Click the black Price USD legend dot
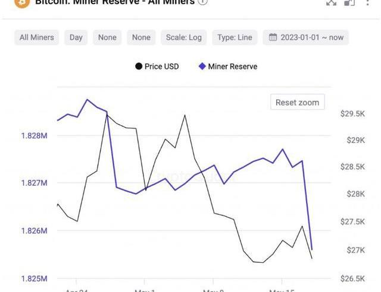Screen dimensions: 381x292 pyautogui.click(x=139, y=66)
